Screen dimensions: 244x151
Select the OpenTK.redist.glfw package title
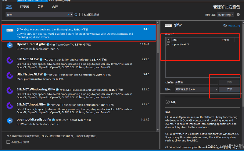click(31, 44)
